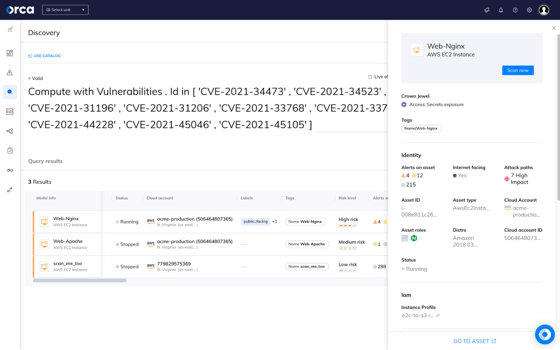
Task: Open USE CATALOG above the query
Action: 44,55
